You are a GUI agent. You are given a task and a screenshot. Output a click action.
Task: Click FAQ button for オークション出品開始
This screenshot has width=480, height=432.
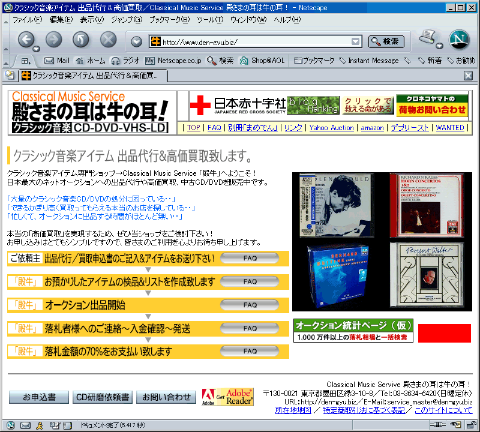pos(250,305)
